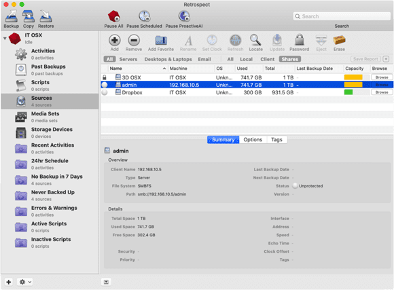
Task: Toggle status circle on Dropbox row
Action: (105, 92)
